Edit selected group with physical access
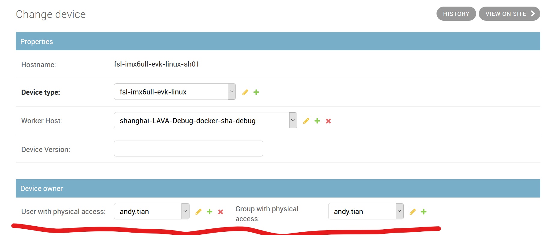Screen dimensions: 549x235 [x=412, y=212]
